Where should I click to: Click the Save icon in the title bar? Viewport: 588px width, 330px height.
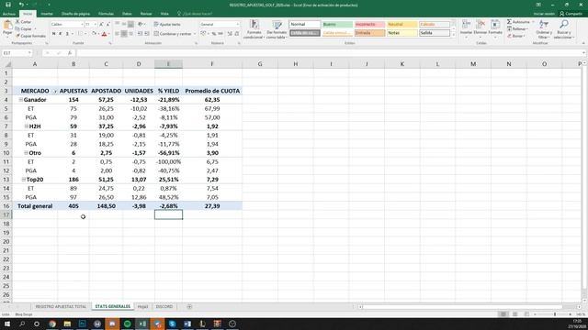[8, 5]
